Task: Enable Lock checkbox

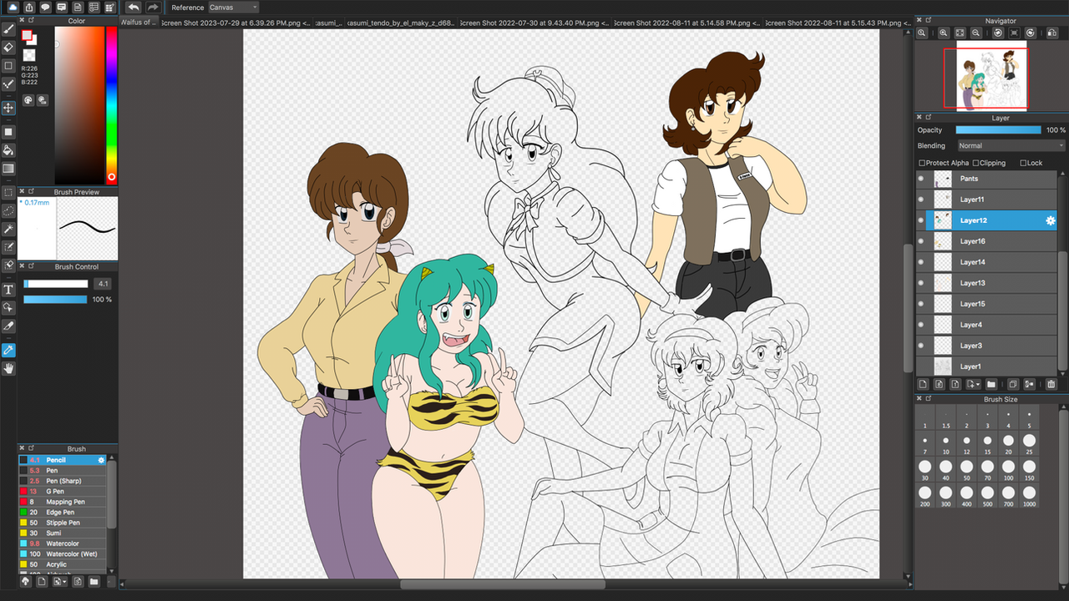Action: coord(1023,163)
